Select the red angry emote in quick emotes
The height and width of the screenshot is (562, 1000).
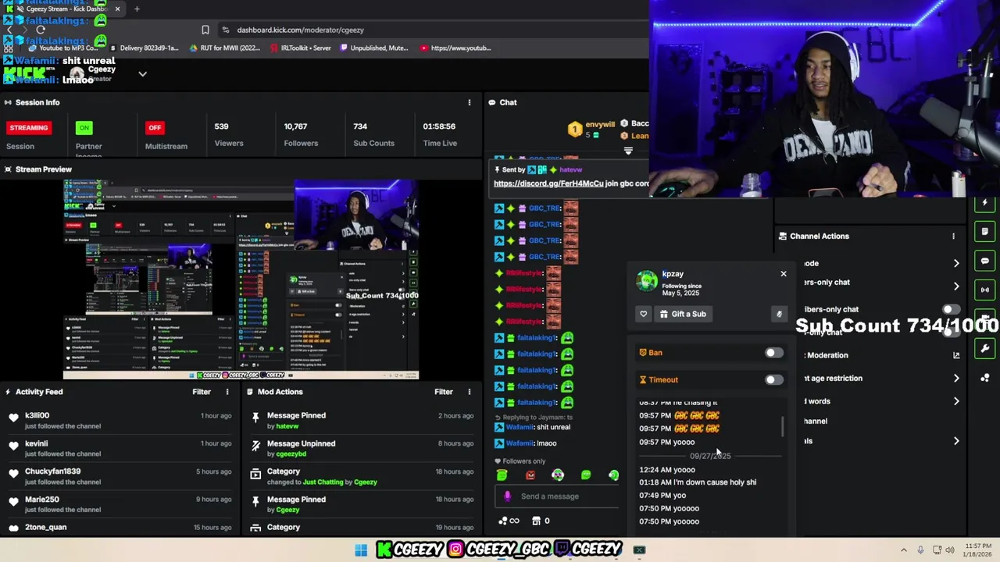click(x=530, y=475)
